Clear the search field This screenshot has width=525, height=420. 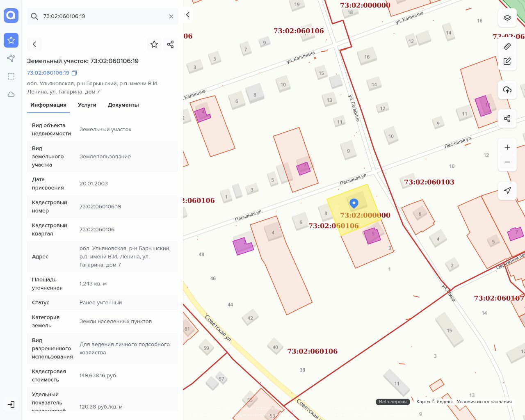171,16
